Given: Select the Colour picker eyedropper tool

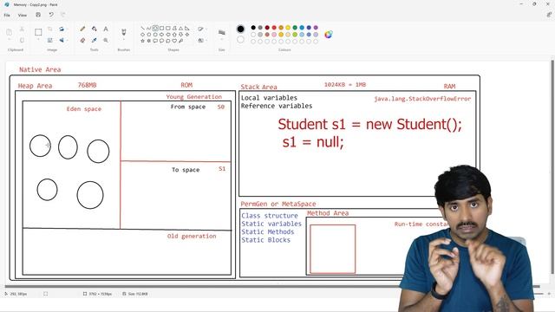Looking at the screenshot, I should (x=95, y=41).
